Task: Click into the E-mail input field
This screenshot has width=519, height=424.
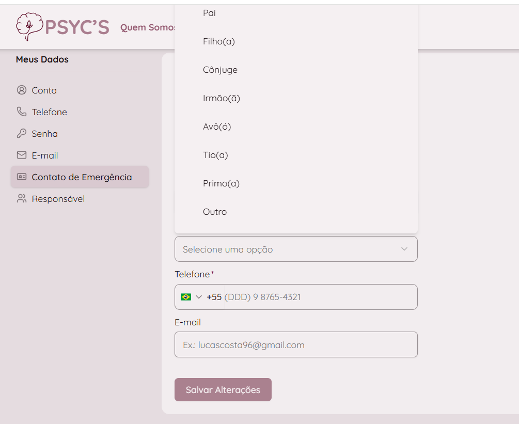Action: 296,344
